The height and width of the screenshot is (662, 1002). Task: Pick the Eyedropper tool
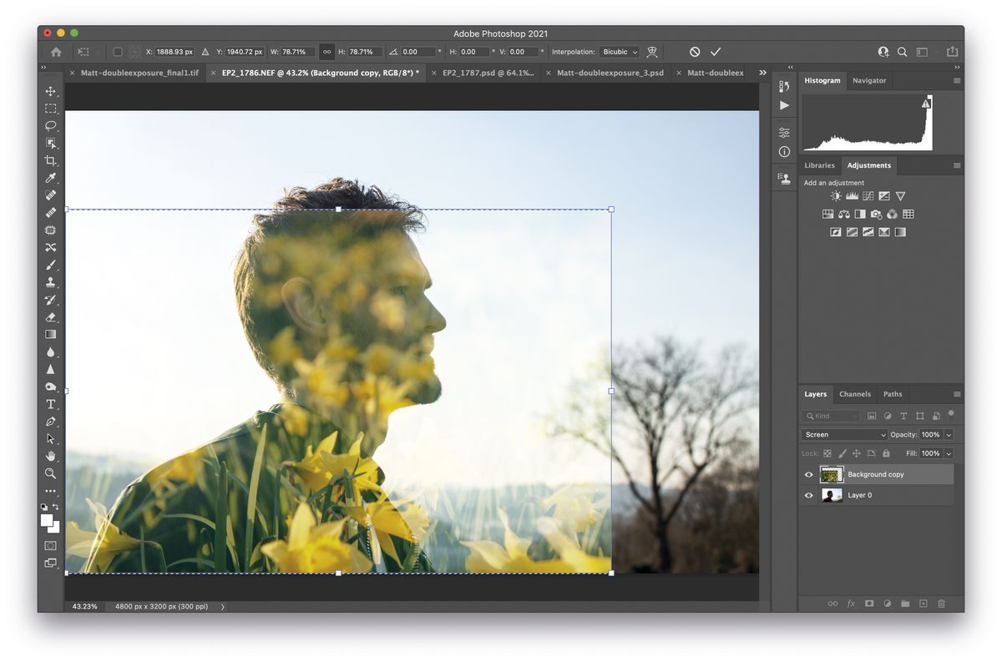[50, 178]
